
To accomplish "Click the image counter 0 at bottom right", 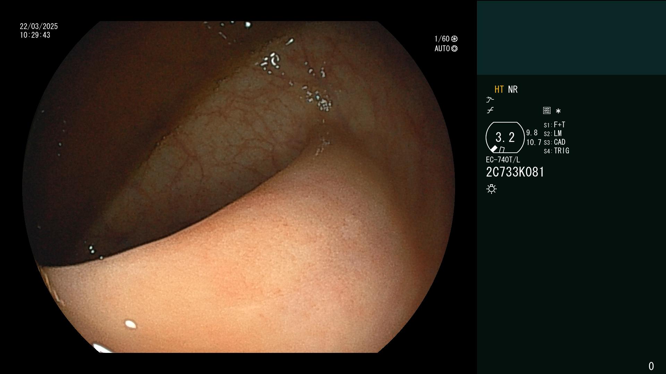I will 651,366.
